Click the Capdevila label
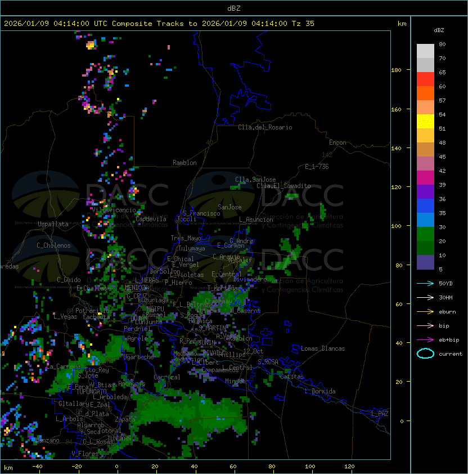Image resolution: width=468 pixels, height=474 pixels. point(151,219)
